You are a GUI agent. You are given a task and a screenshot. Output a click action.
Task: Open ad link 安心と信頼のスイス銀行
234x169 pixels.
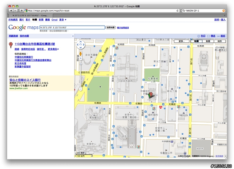(x=25, y=80)
